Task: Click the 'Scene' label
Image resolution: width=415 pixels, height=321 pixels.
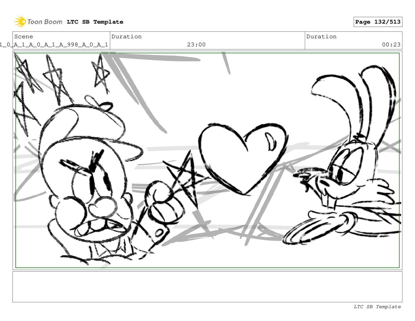Action: [x=24, y=37]
